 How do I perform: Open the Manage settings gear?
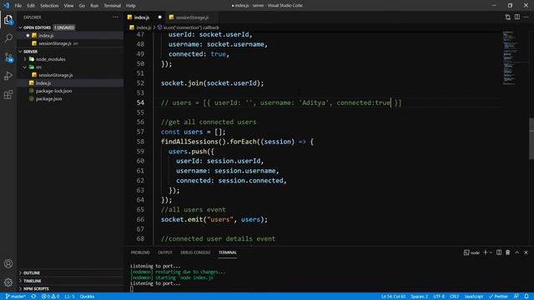(8, 282)
